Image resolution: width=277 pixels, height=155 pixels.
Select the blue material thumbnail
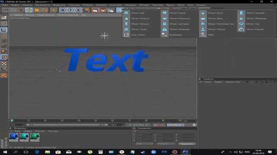13,137
